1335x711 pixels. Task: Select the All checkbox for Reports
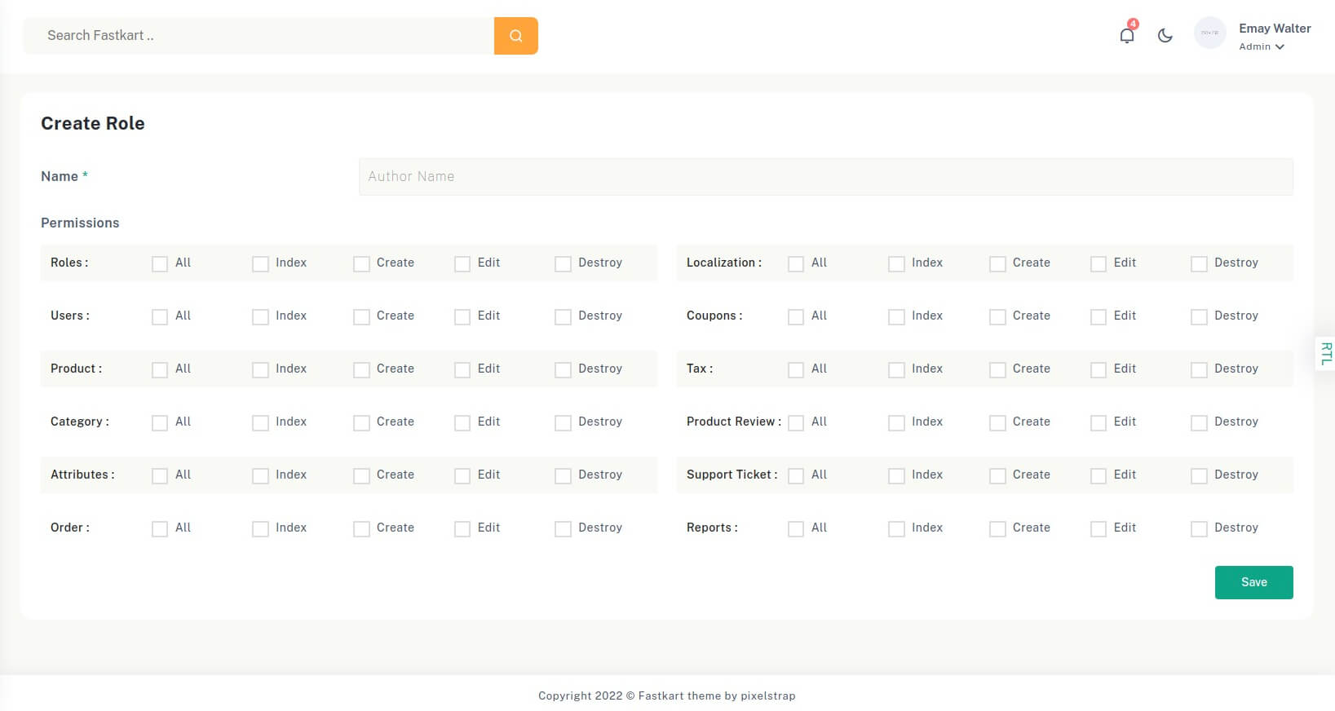tap(796, 529)
